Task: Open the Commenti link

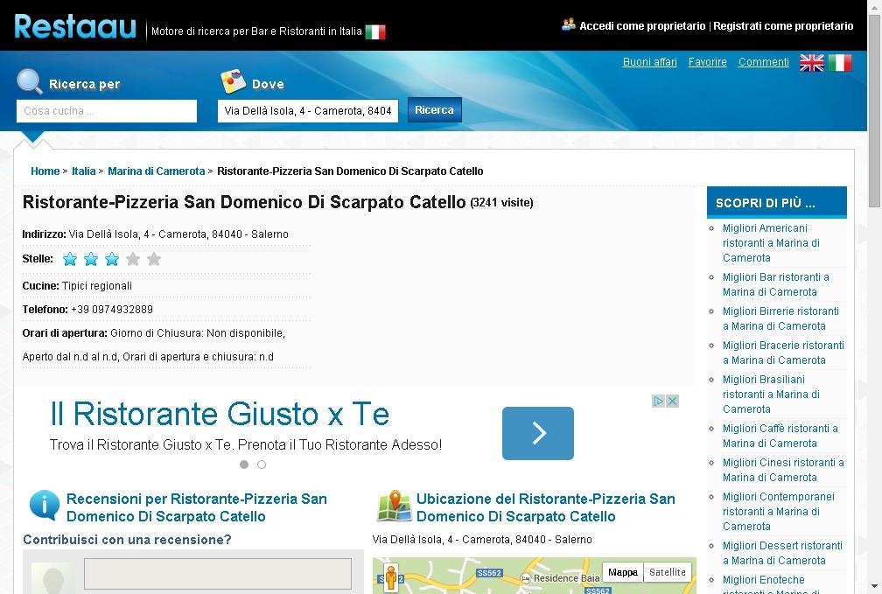Action: click(x=764, y=62)
